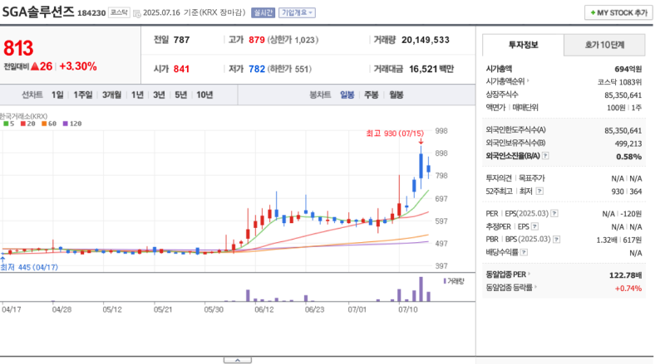
Task: Click the 거래량 volume legend
Action: [454, 281]
